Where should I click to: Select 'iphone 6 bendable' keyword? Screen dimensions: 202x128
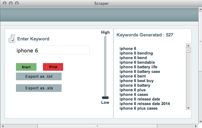tap(137, 62)
